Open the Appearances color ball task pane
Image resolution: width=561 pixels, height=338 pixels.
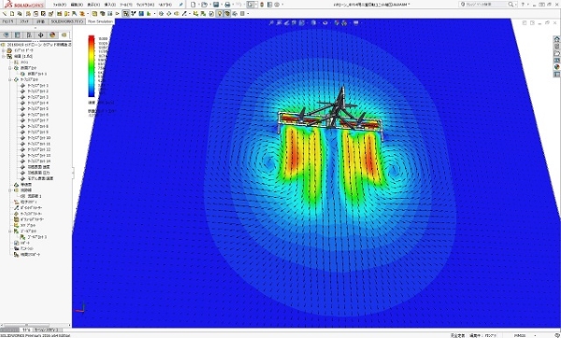click(x=556, y=67)
